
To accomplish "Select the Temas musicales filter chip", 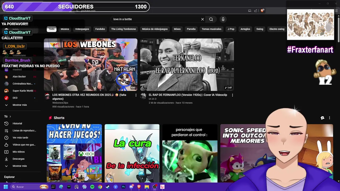I will [211, 29].
